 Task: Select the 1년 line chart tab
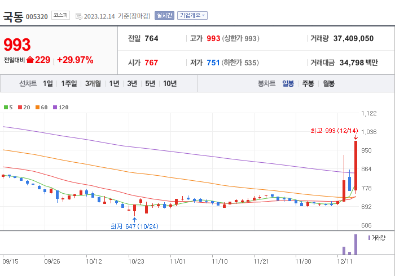pyautogui.click(x=114, y=83)
